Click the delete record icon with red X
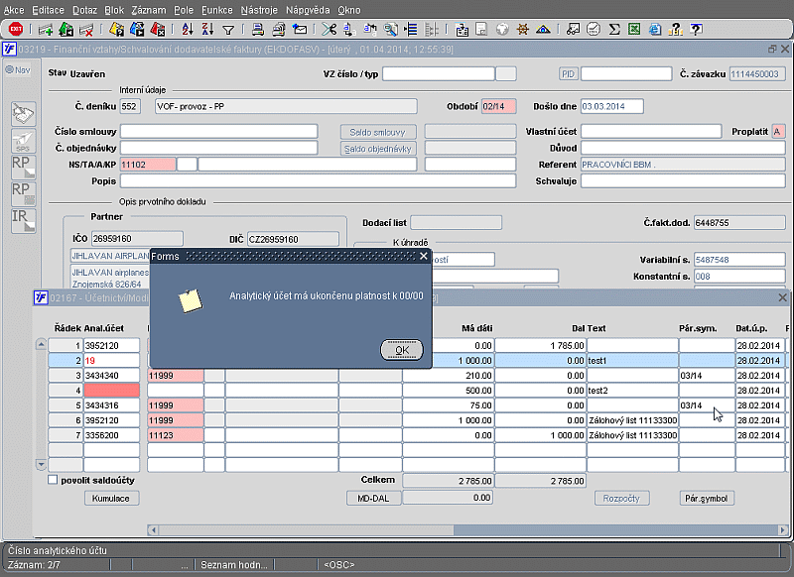Image resolution: width=794 pixels, height=577 pixels. pos(86,30)
